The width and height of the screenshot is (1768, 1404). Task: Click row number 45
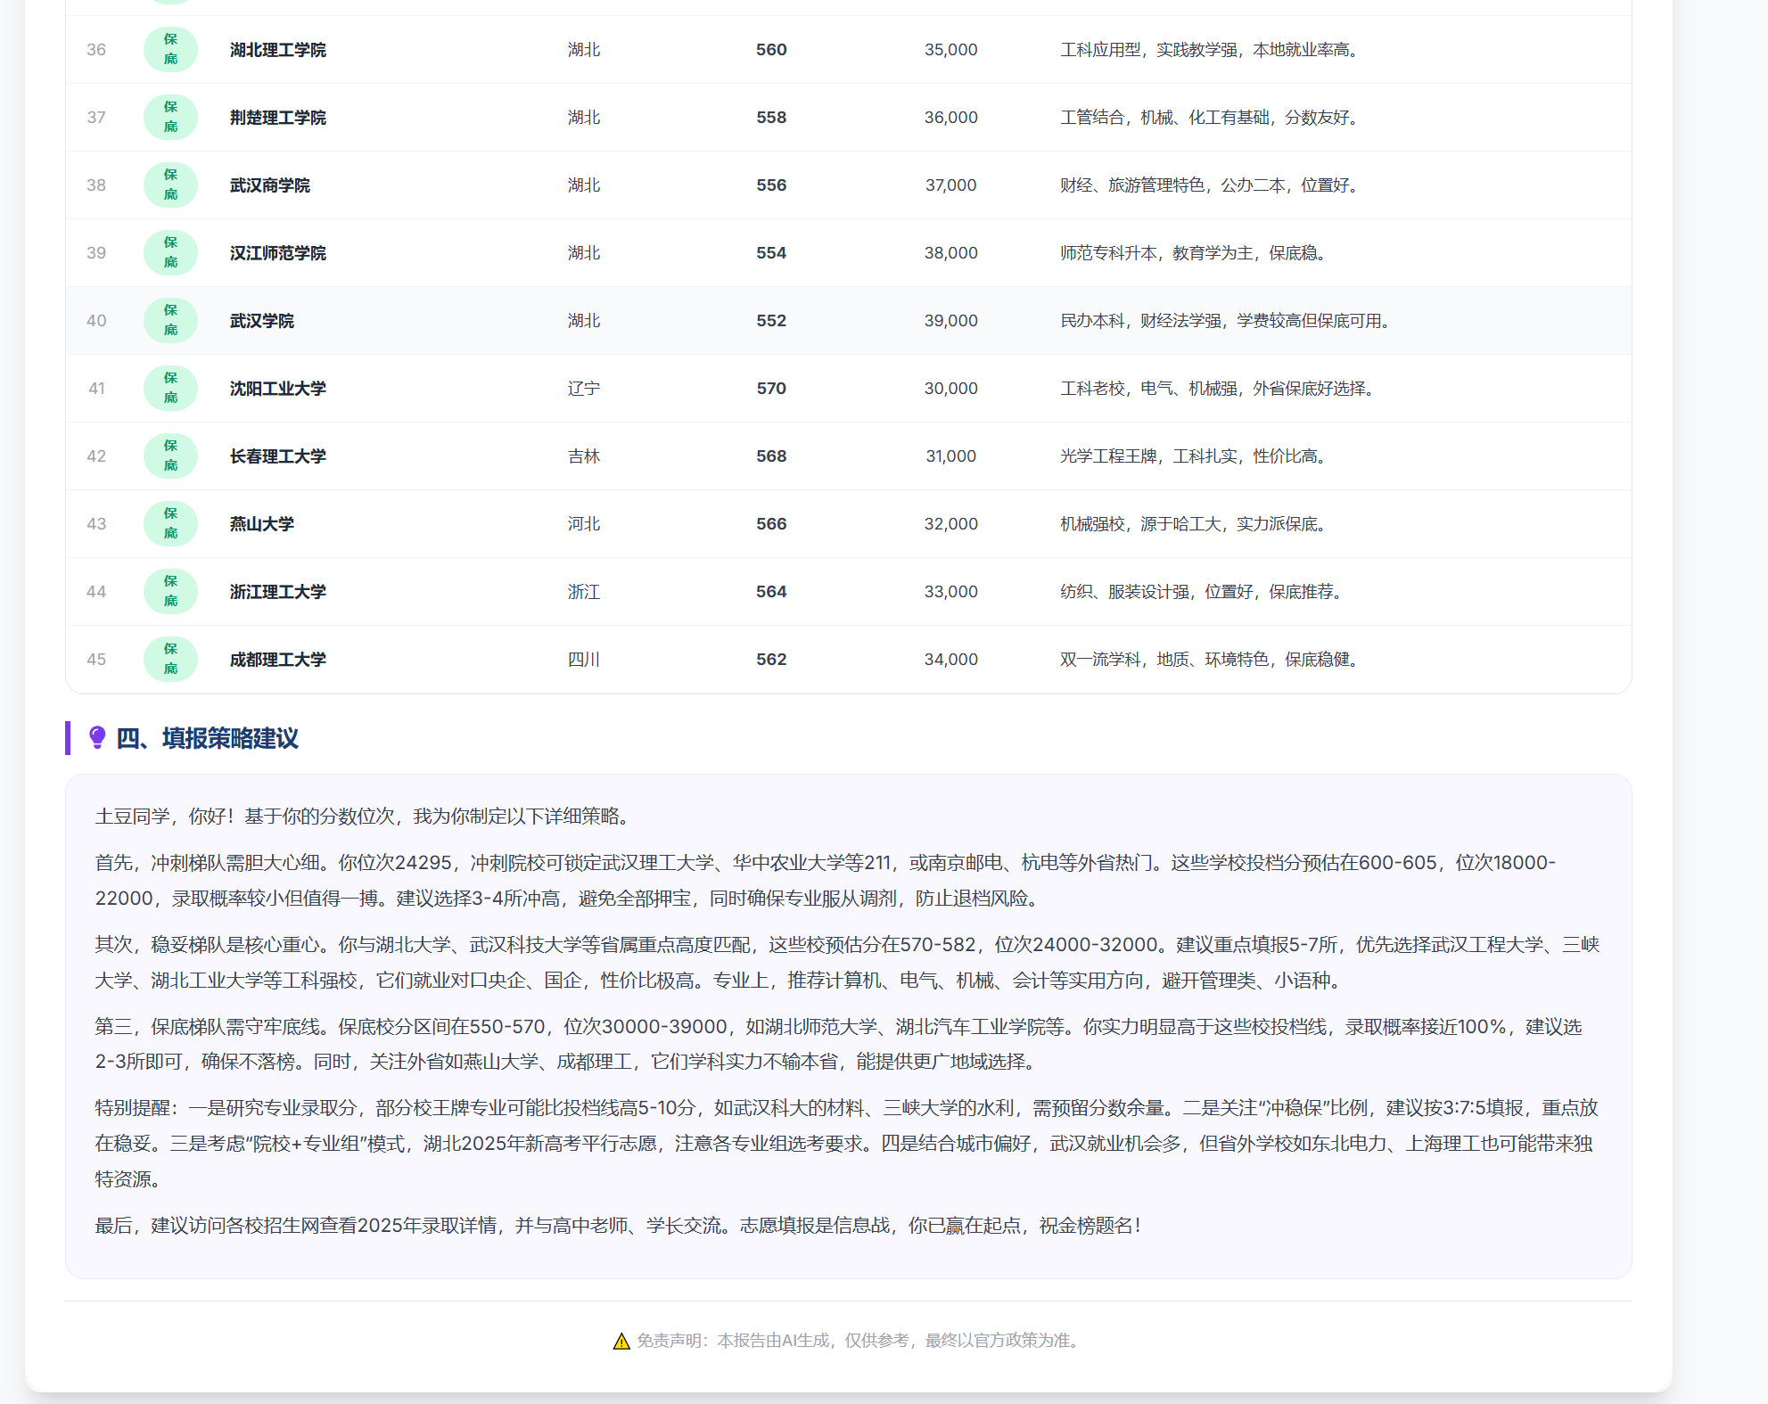96,660
